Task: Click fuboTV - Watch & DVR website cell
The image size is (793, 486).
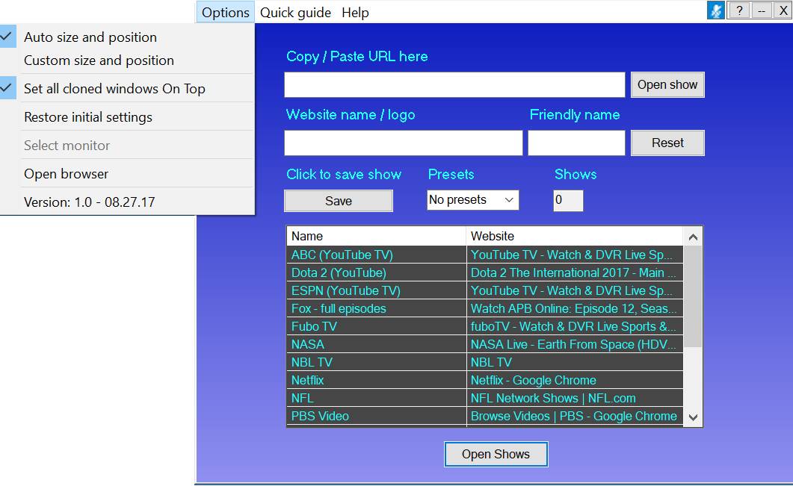Action: [575, 326]
